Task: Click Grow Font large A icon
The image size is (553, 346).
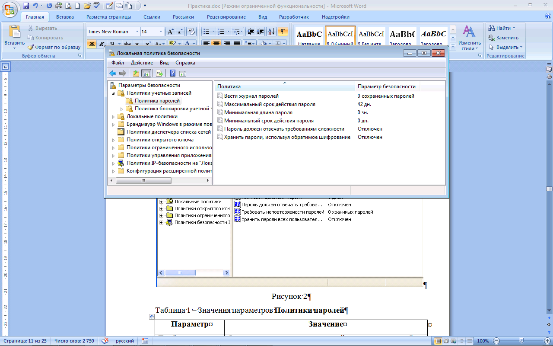Action: point(171,32)
